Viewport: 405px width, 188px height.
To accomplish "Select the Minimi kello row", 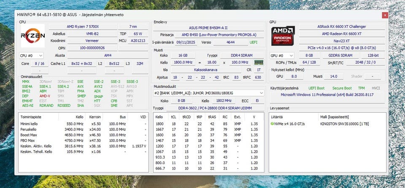I will click(x=83, y=124).
